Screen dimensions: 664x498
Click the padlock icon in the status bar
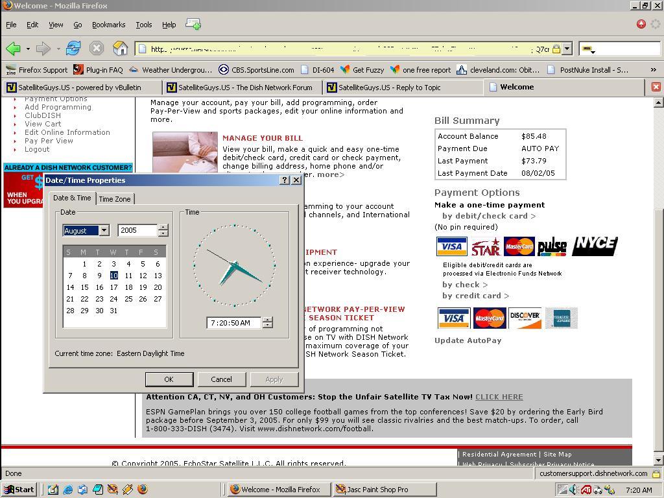656,473
